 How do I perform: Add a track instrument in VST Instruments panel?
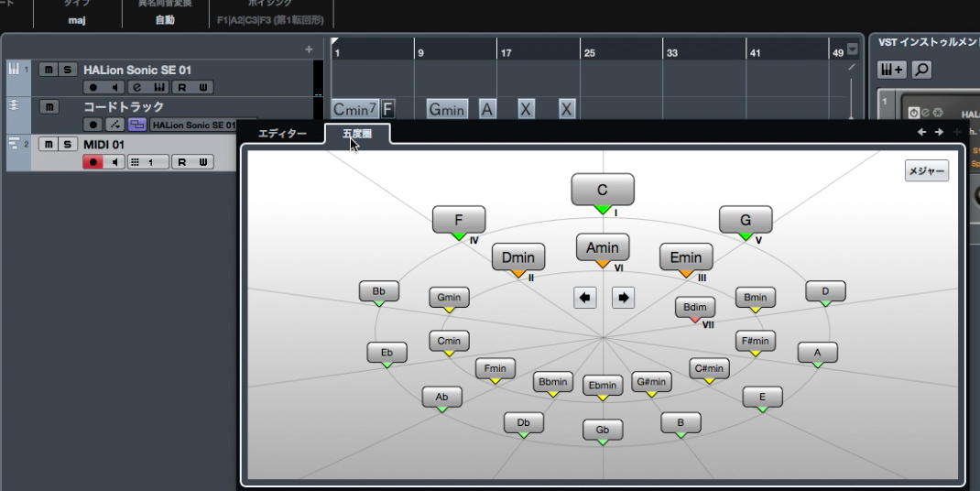pyautogui.click(x=892, y=70)
